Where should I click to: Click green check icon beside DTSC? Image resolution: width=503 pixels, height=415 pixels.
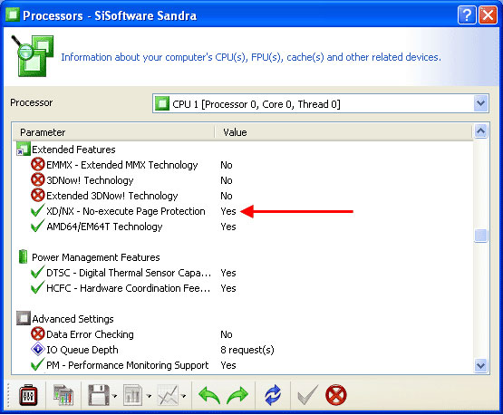point(37,272)
